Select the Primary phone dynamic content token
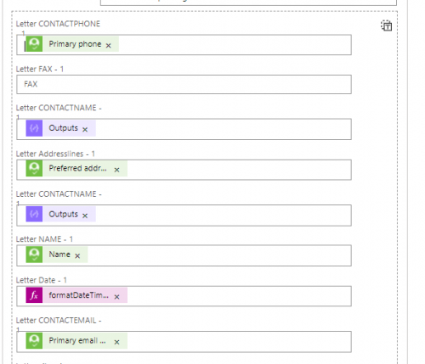The height and width of the screenshot is (364, 425). click(x=75, y=44)
